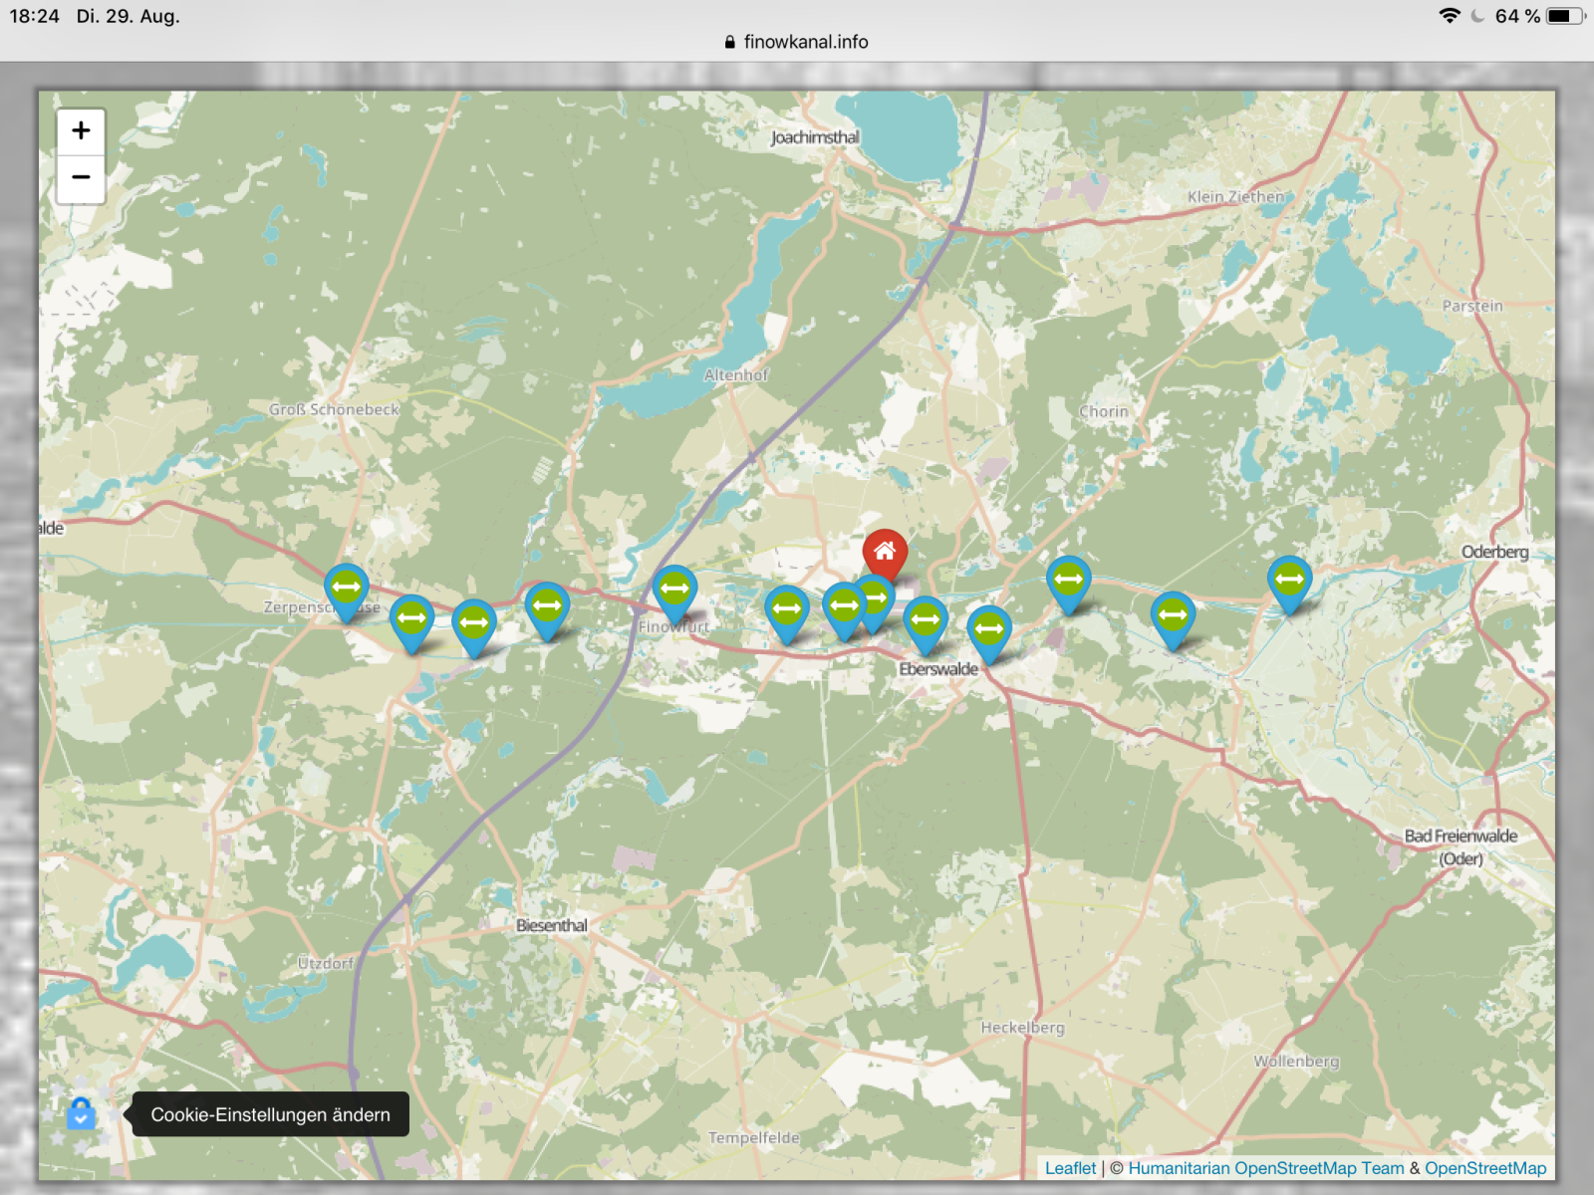Click the Joachimsthal town label on map
This screenshot has width=1594, height=1195.
pos(814,137)
